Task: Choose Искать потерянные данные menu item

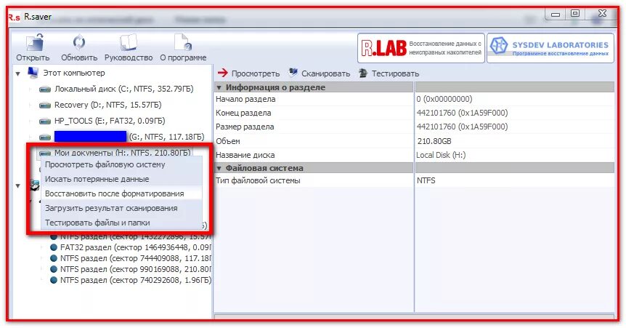Action: (122, 179)
